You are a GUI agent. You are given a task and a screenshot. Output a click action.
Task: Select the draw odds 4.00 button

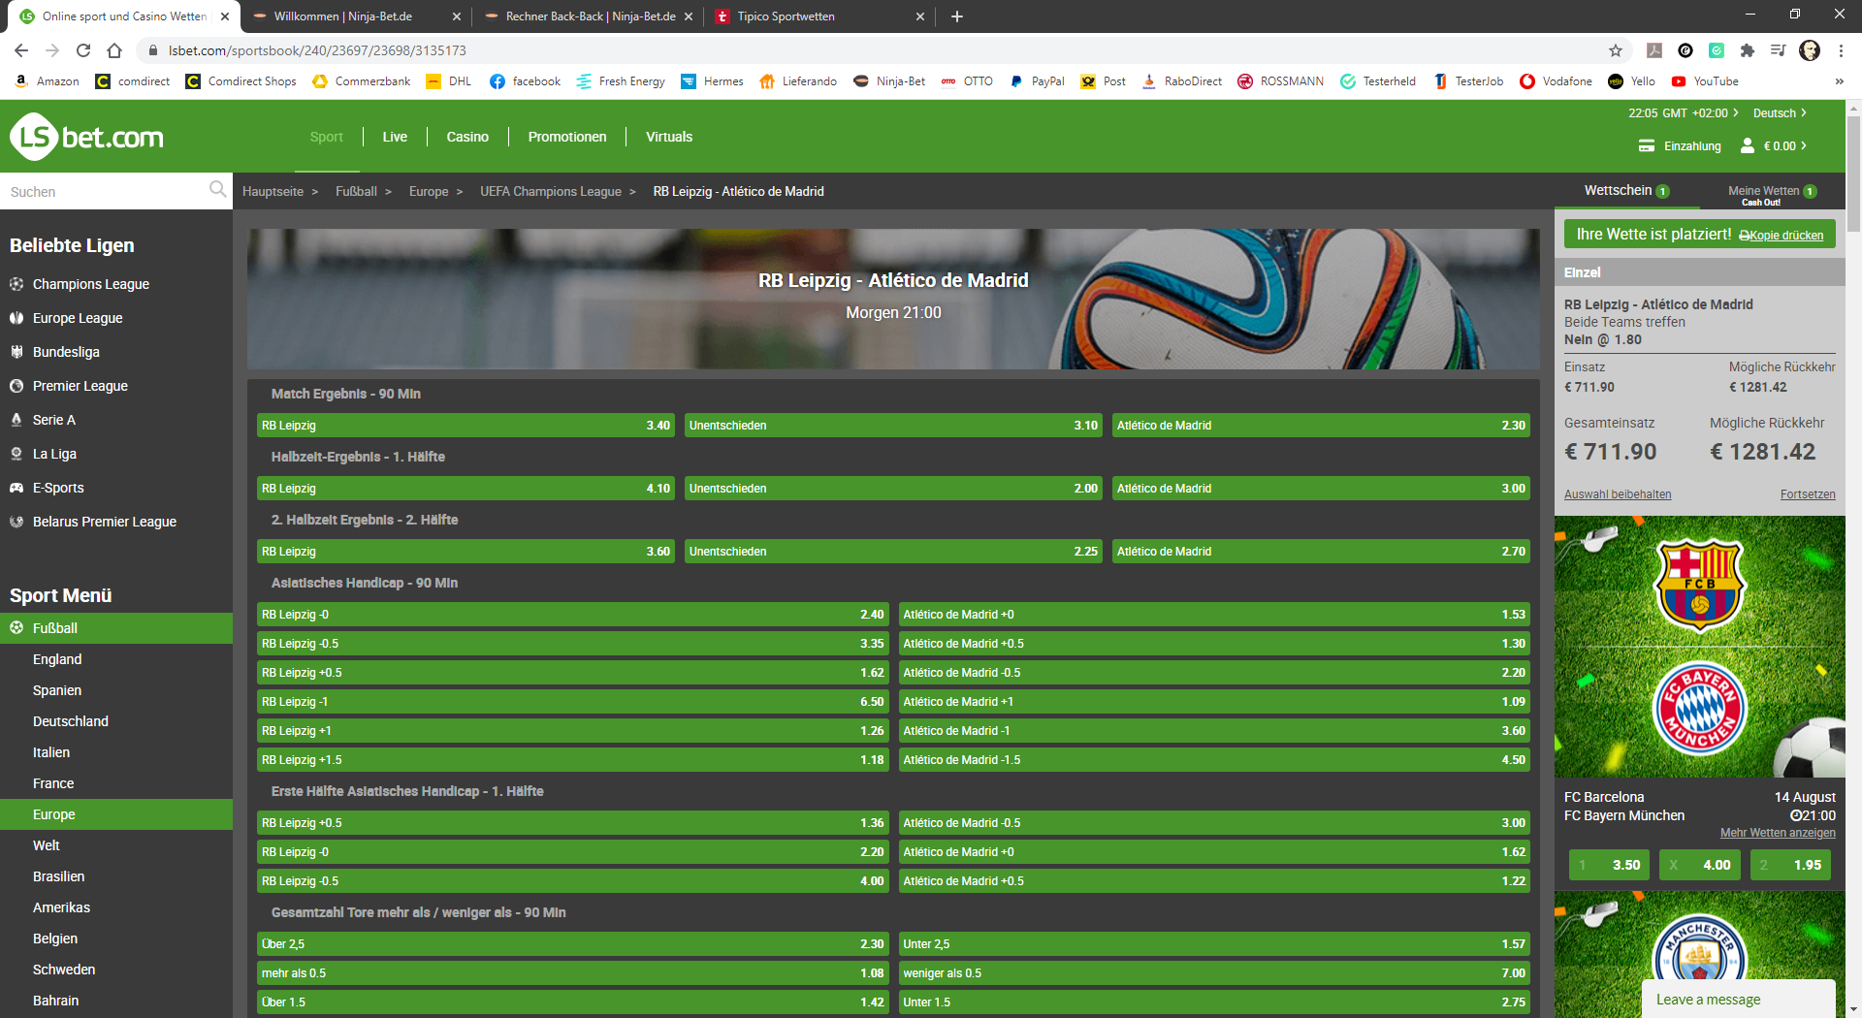[x=1700, y=865]
